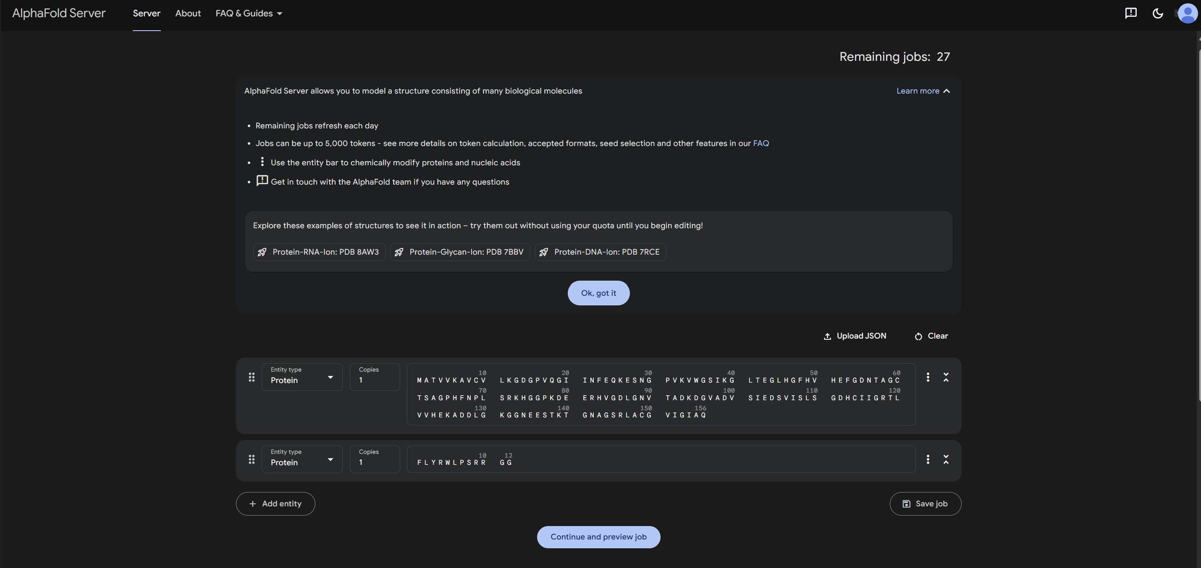Open the more options menu for the FLYRWLPSRR entity
Screen dimensions: 1201x568
tap(928, 459)
